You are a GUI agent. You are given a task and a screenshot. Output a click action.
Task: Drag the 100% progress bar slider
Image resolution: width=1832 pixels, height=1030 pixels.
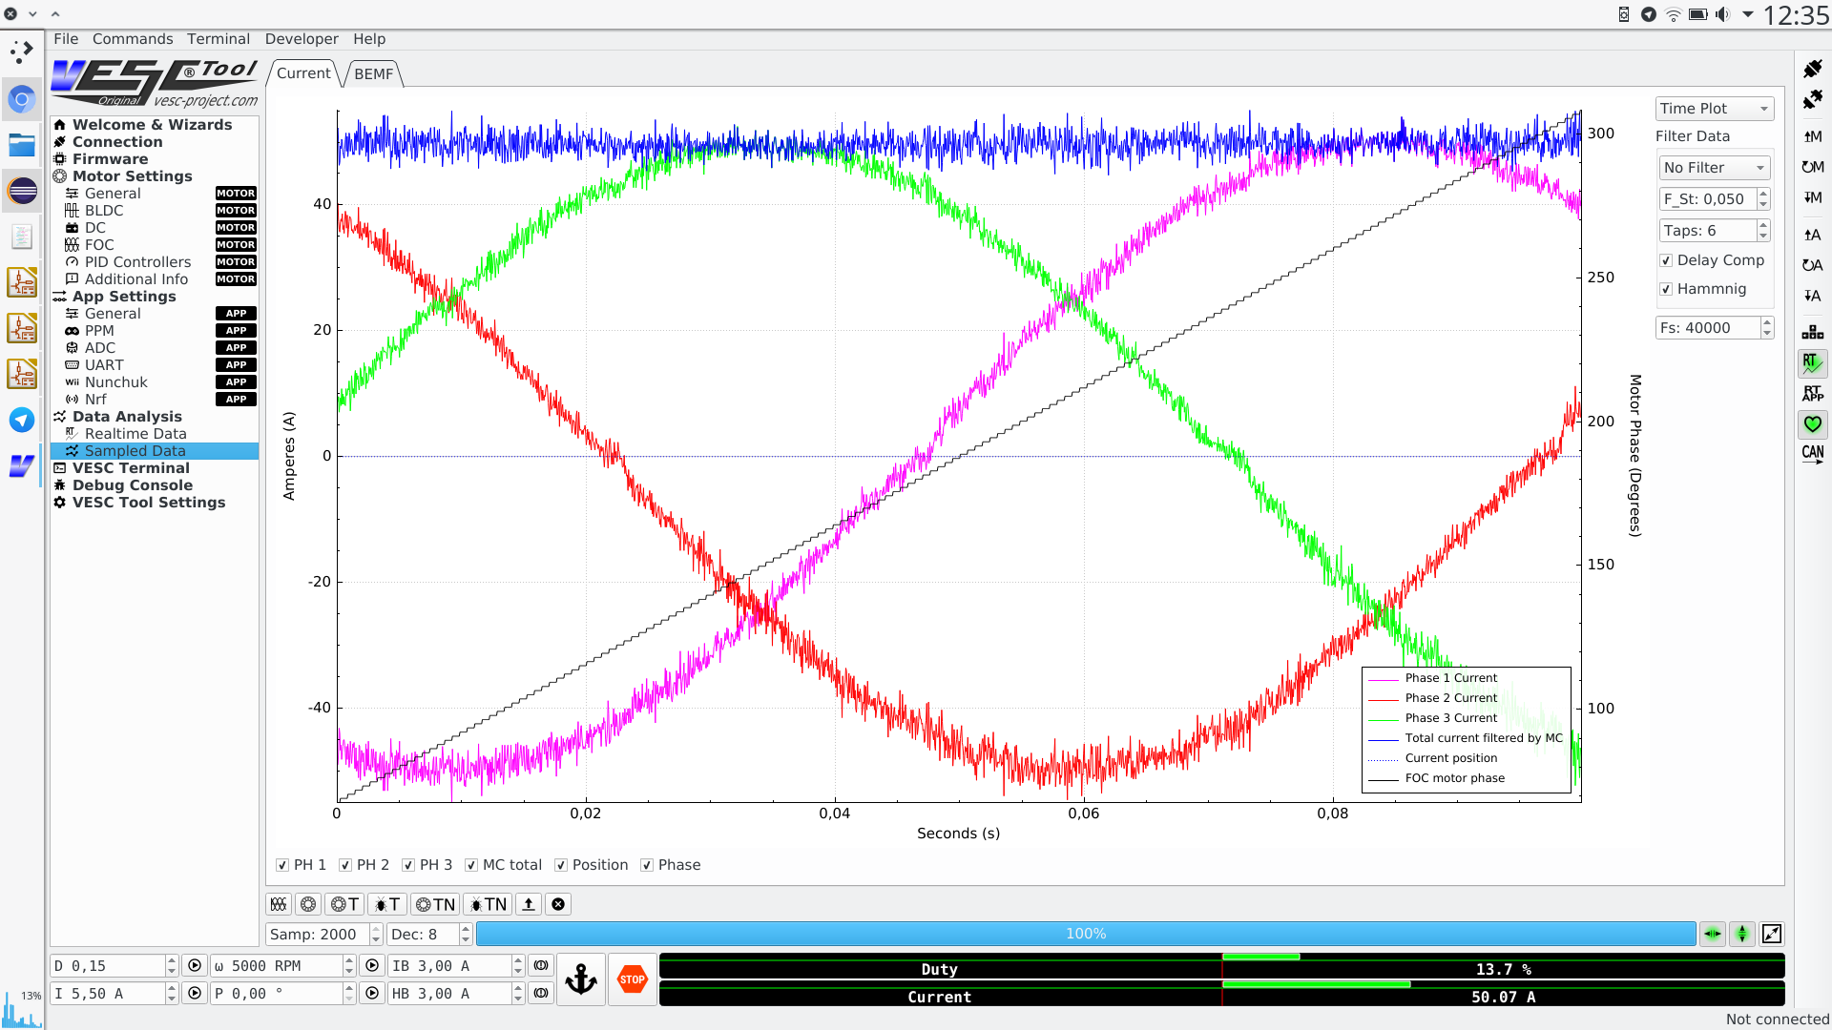[1086, 933]
